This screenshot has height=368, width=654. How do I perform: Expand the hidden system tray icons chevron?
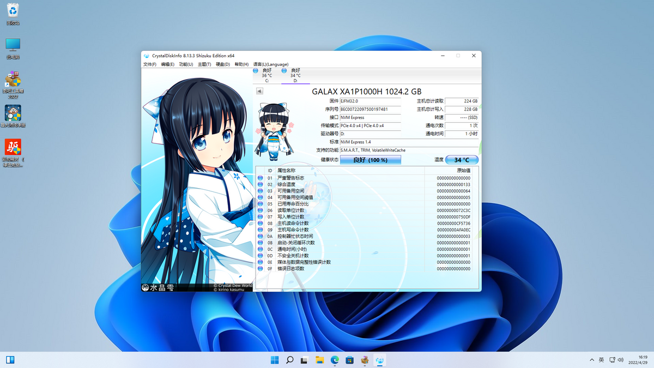(x=592, y=360)
